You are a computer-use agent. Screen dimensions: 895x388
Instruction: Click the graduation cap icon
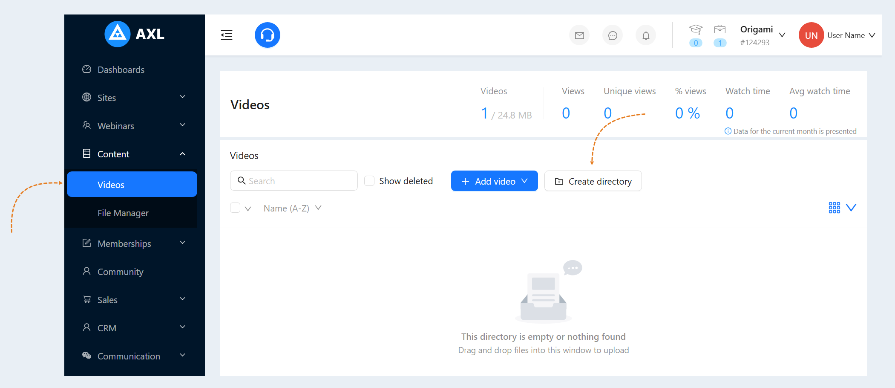[x=696, y=29]
